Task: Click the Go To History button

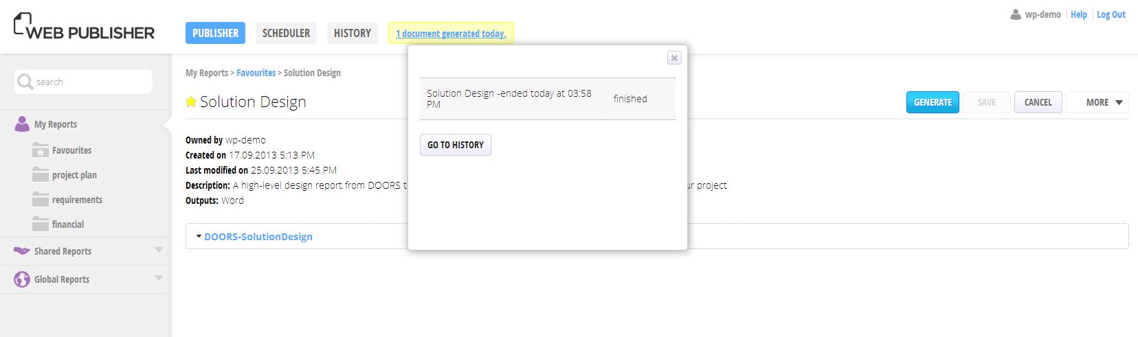Action: coord(455,145)
